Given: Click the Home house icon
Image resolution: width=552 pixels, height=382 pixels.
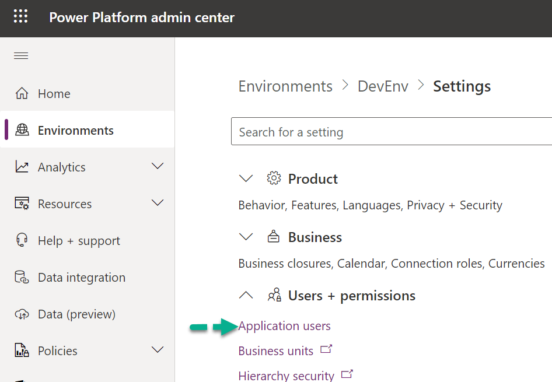Looking at the screenshot, I should point(22,94).
